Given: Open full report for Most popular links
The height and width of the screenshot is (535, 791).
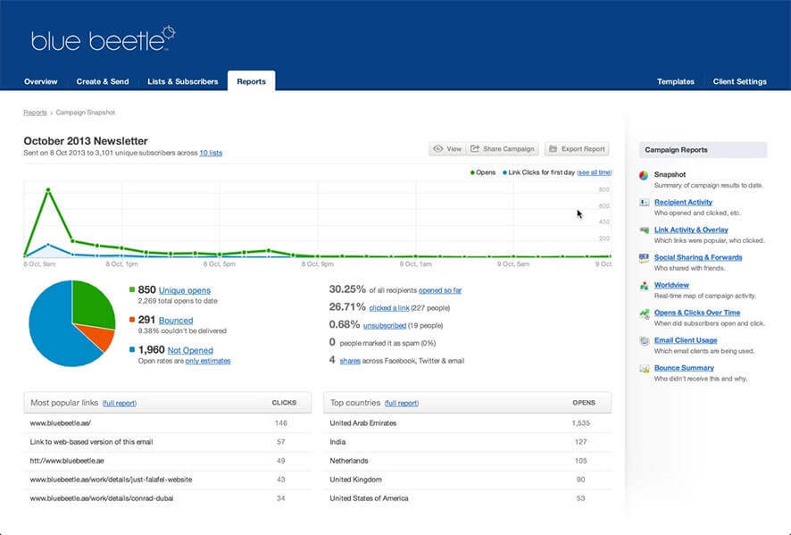Looking at the screenshot, I should (x=119, y=404).
